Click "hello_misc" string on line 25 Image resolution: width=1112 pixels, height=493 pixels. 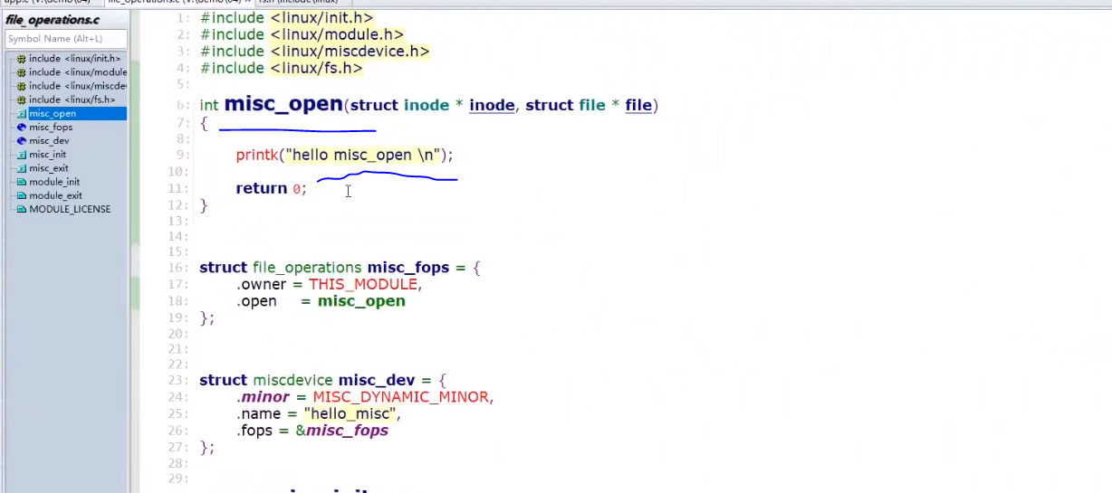350,414
